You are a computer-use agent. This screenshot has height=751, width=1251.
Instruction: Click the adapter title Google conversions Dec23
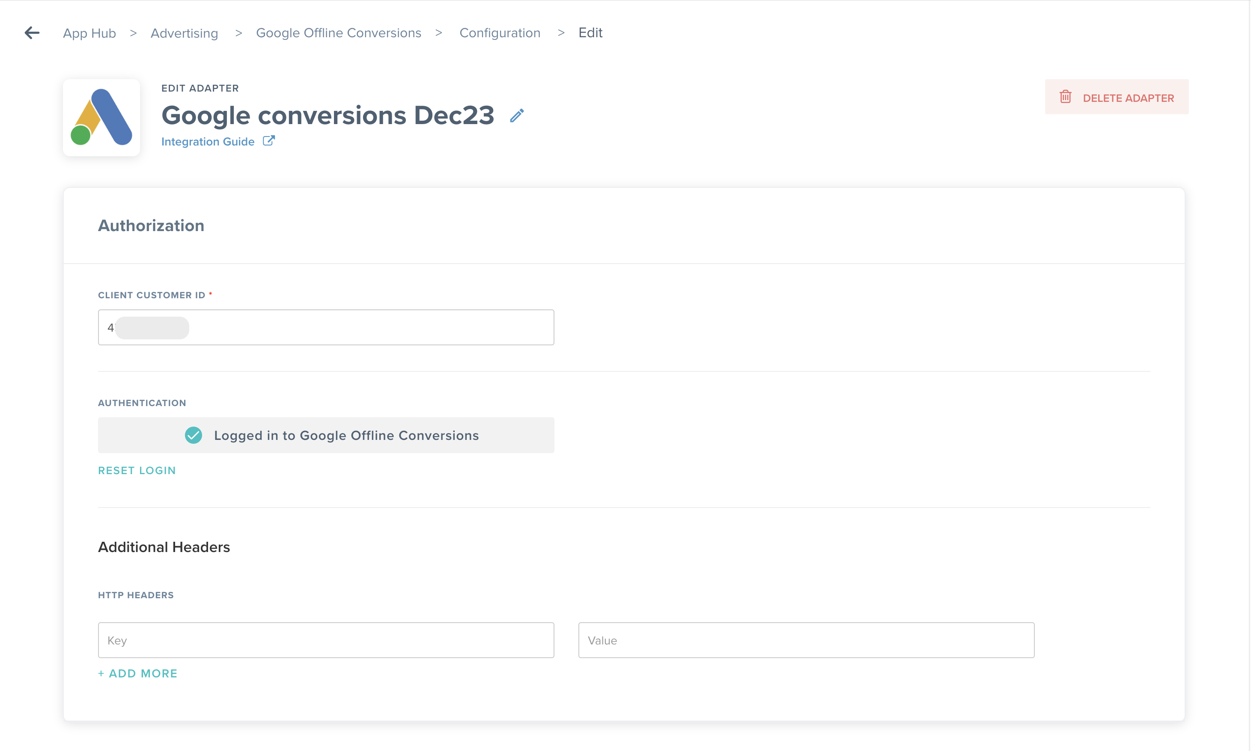pyautogui.click(x=328, y=116)
